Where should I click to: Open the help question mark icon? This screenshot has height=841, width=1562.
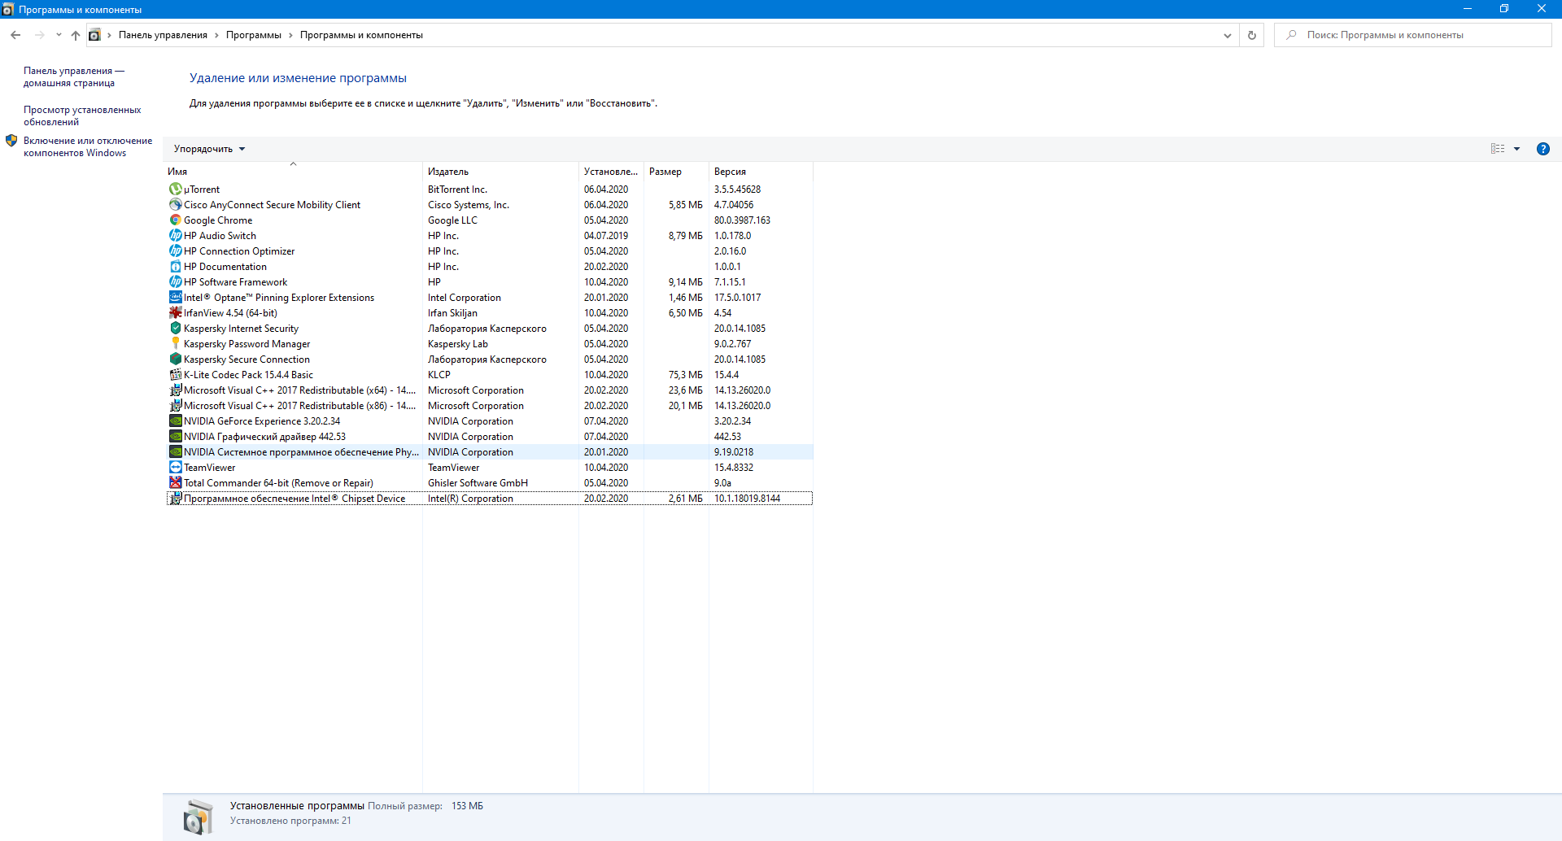click(1542, 149)
